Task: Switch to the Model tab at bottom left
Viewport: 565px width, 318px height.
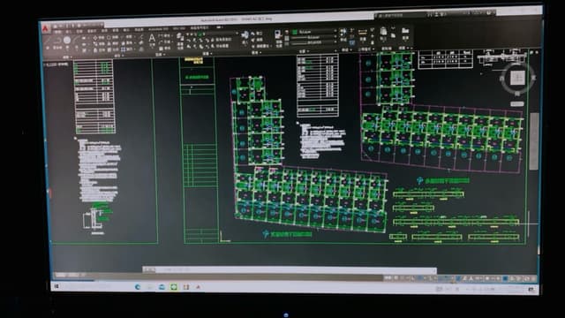Action: pyautogui.click(x=62, y=276)
